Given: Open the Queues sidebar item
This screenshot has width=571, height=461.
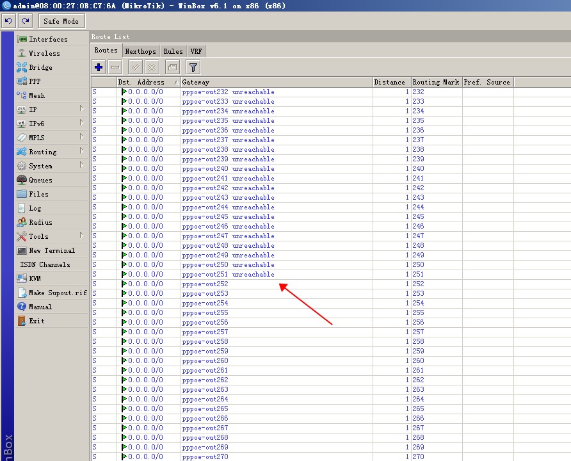Looking at the screenshot, I should coord(40,180).
